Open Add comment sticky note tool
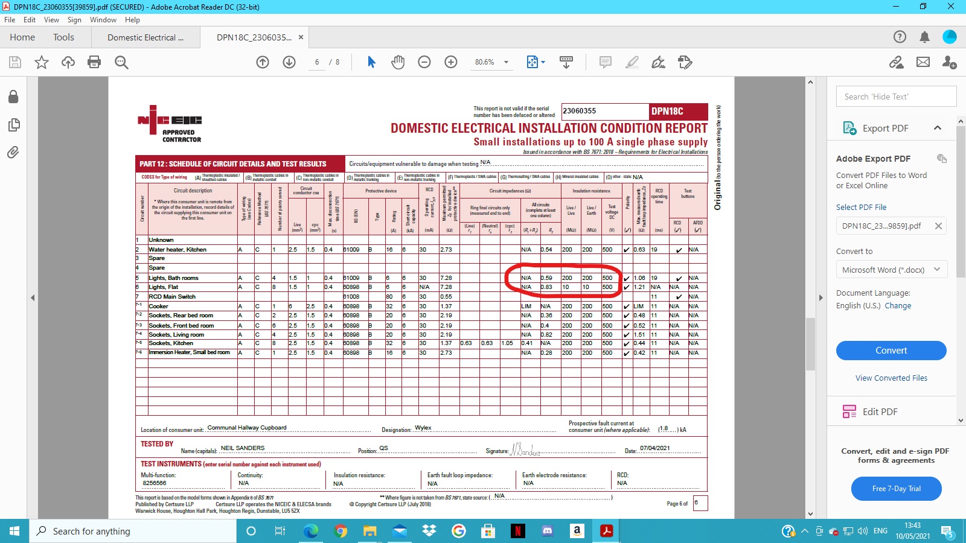Viewport: 966px width, 543px height. point(605,62)
